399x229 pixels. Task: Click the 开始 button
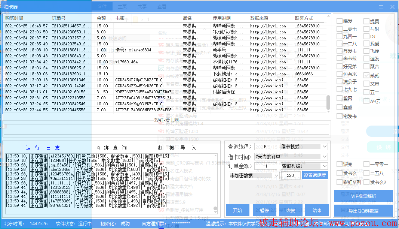pos(237,210)
